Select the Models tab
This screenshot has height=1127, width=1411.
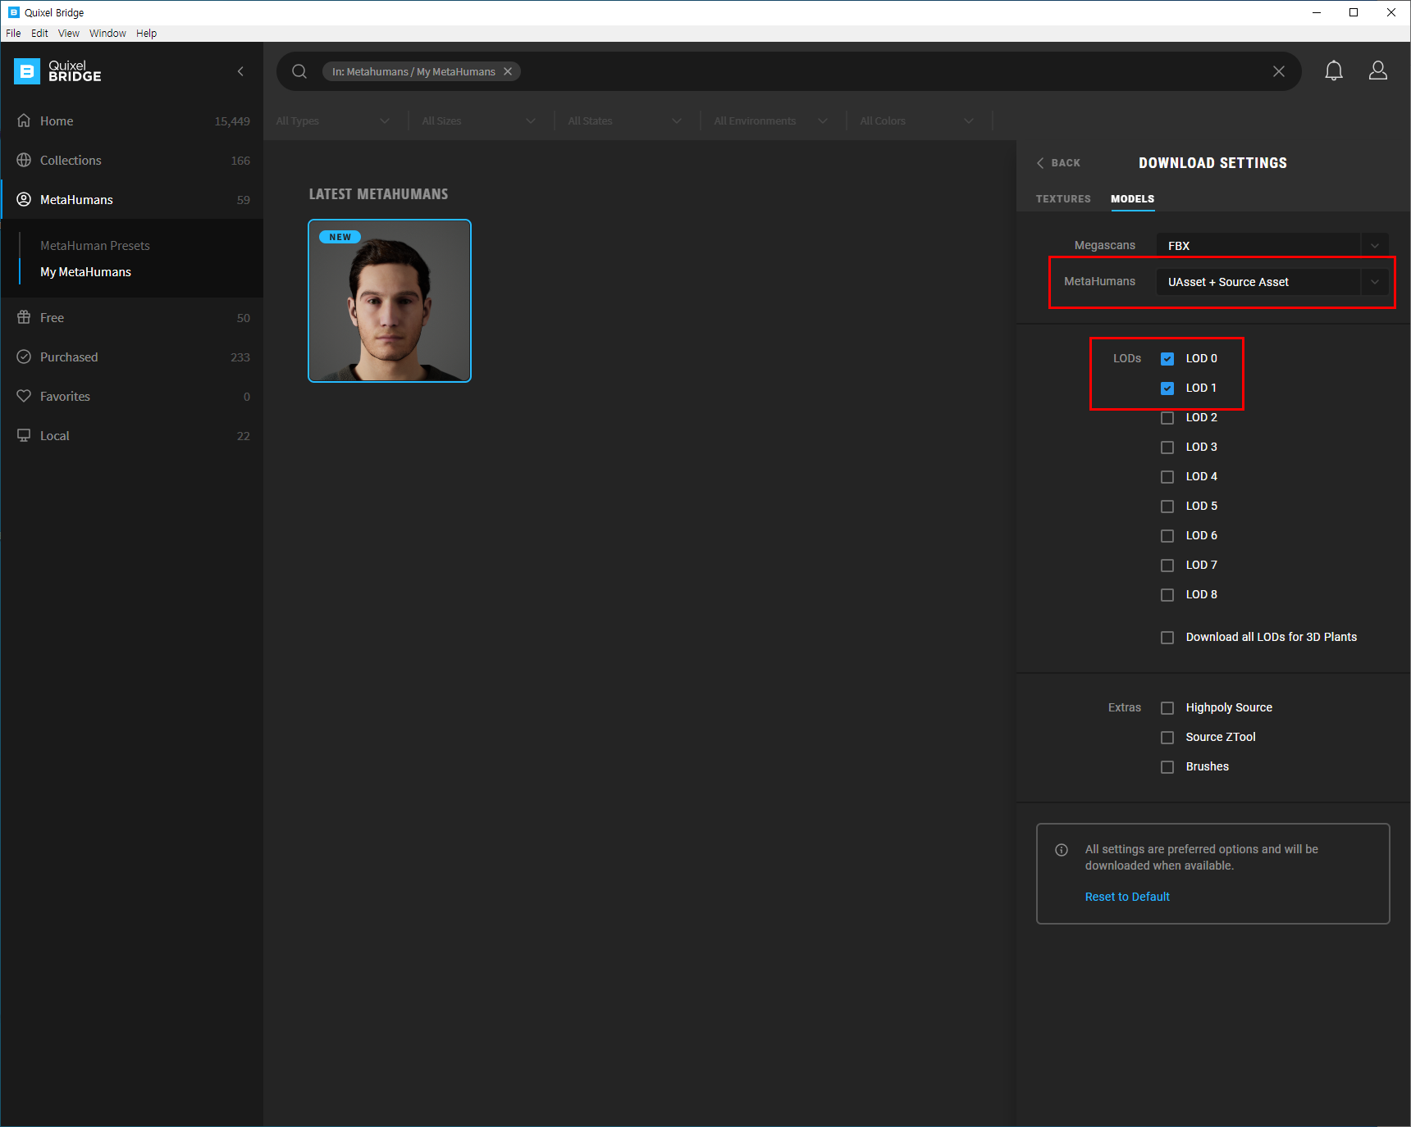pos(1133,199)
